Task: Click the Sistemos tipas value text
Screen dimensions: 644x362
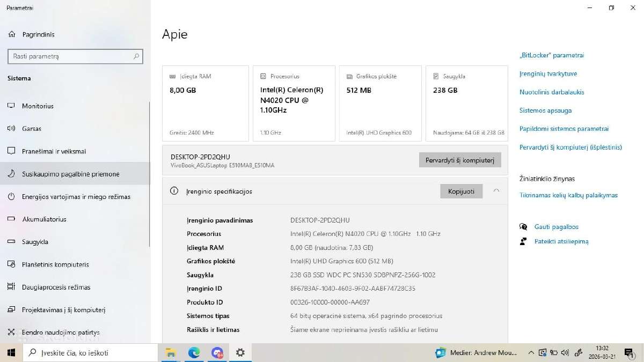Action: [x=366, y=316]
